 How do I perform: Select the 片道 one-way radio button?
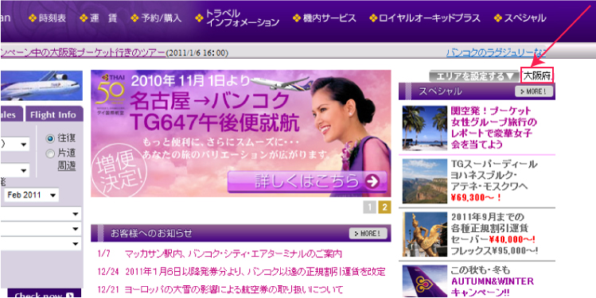pos(50,153)
